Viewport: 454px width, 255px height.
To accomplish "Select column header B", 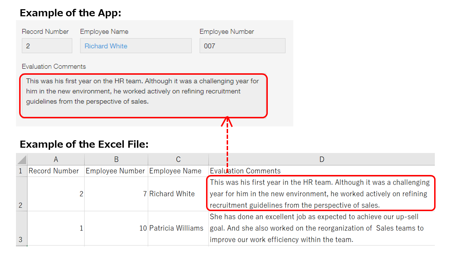I will (116, 159).
